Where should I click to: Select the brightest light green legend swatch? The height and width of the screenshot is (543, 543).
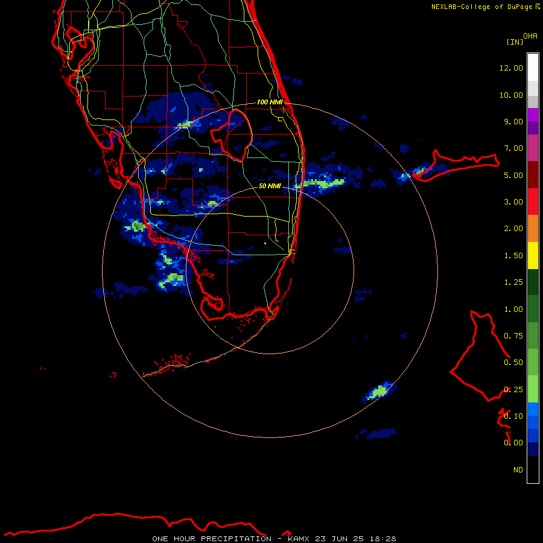click(533, 389)
